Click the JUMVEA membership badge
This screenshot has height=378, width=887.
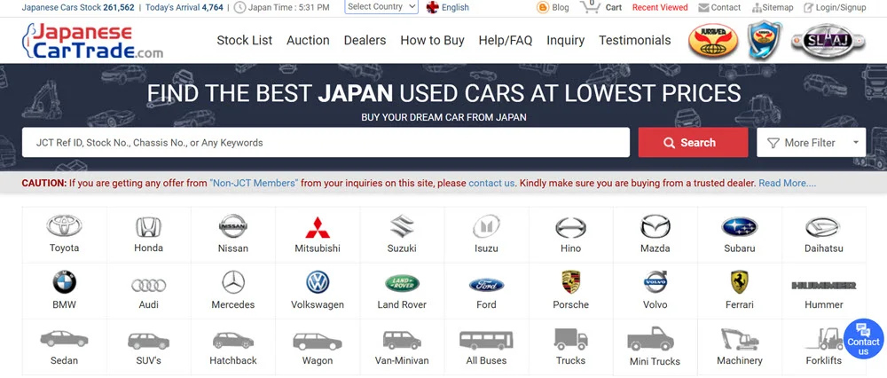coord(713,40)
